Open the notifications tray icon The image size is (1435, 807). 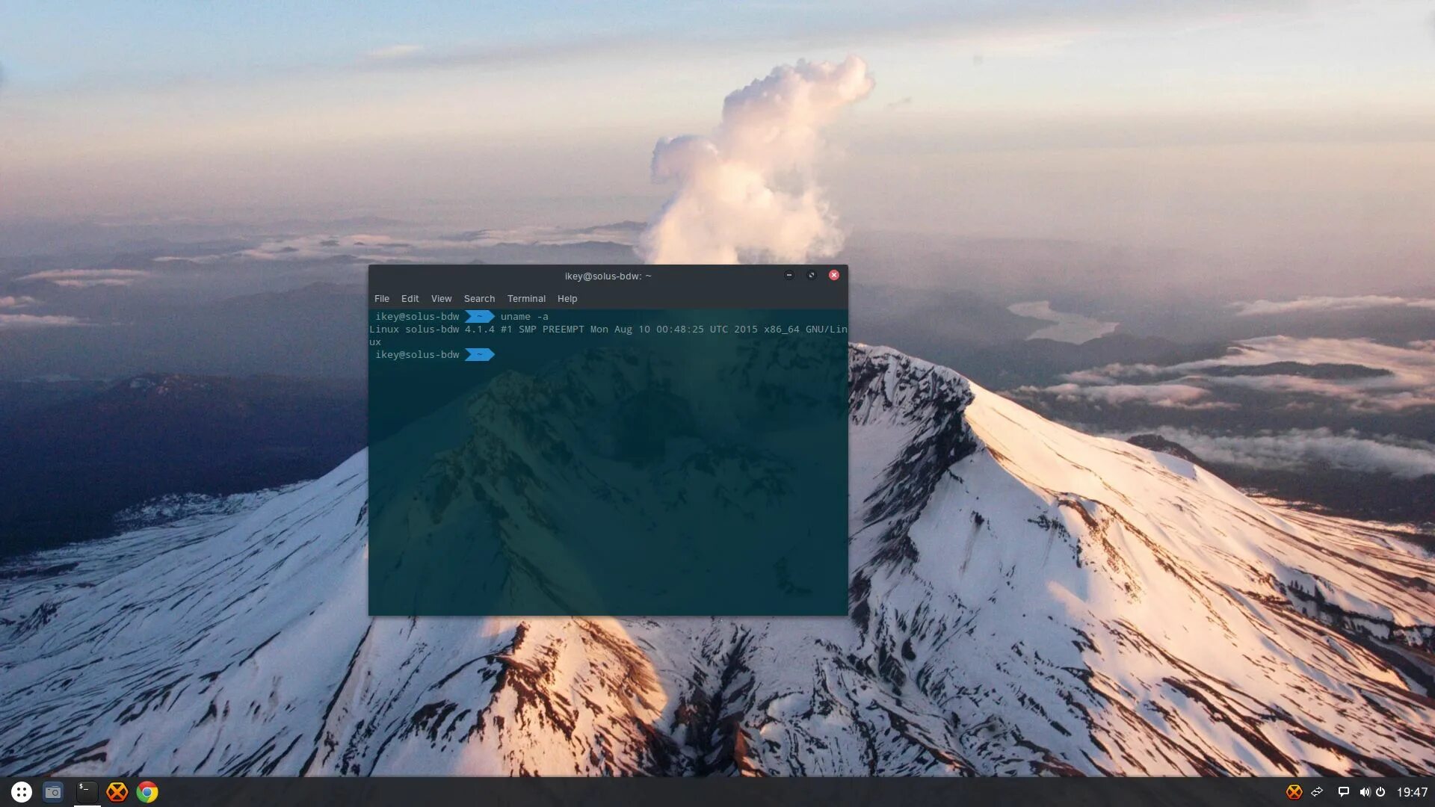(x=1343, y=792)
